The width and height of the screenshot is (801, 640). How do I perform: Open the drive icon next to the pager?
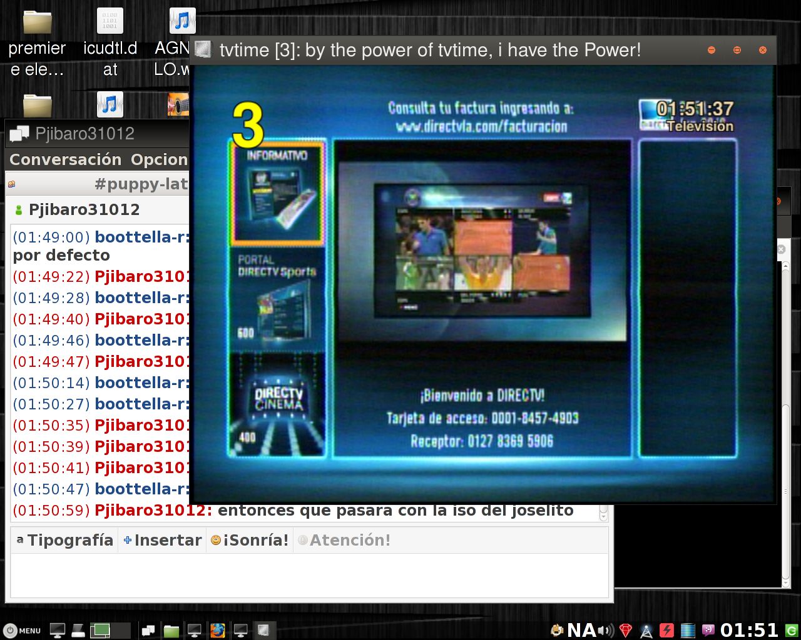[x=78, y=631]
